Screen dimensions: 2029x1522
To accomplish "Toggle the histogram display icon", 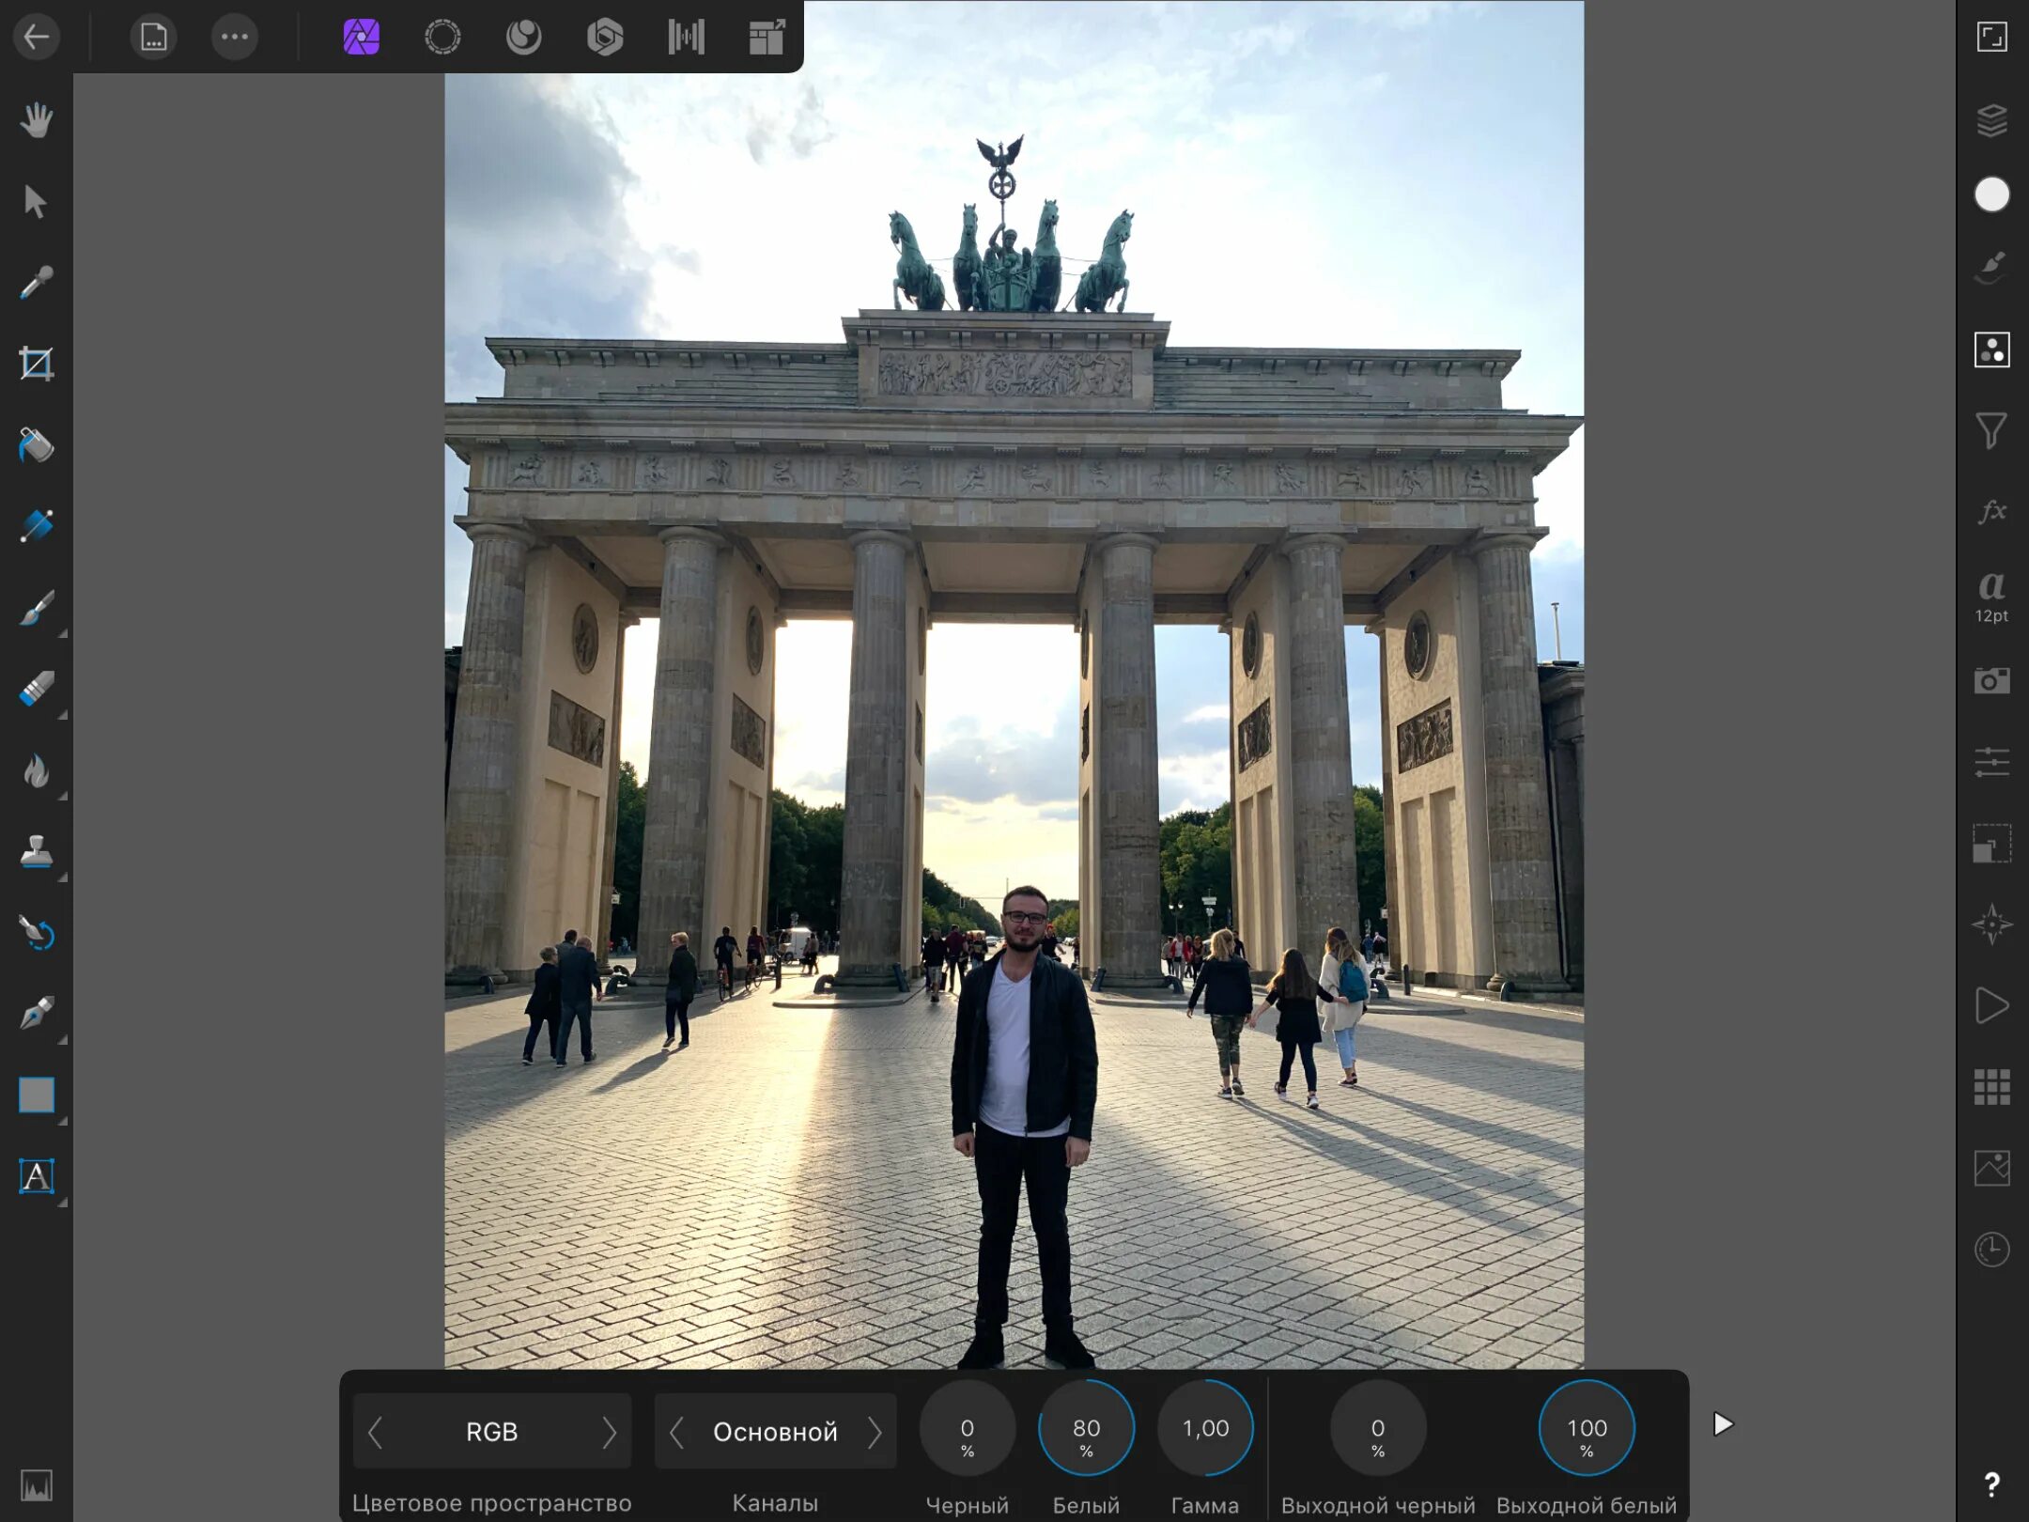I will [x=36, y=1485].
